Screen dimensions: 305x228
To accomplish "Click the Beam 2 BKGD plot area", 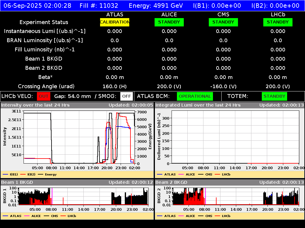I will (236, 196).
